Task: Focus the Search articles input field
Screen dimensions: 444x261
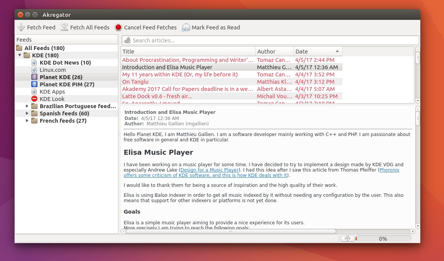Action: pos(270,40)
